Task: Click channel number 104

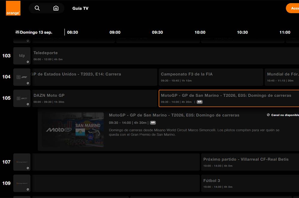Action: 6,77
